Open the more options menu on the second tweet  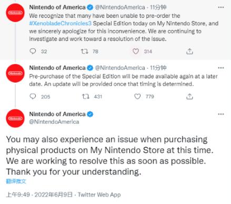click(x=221, y=68)
